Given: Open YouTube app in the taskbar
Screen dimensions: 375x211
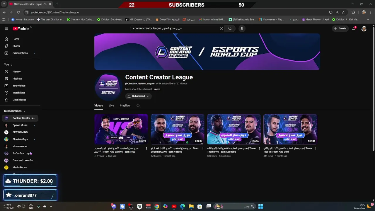Looking at the screenshot, I should [x=174, y=206].
